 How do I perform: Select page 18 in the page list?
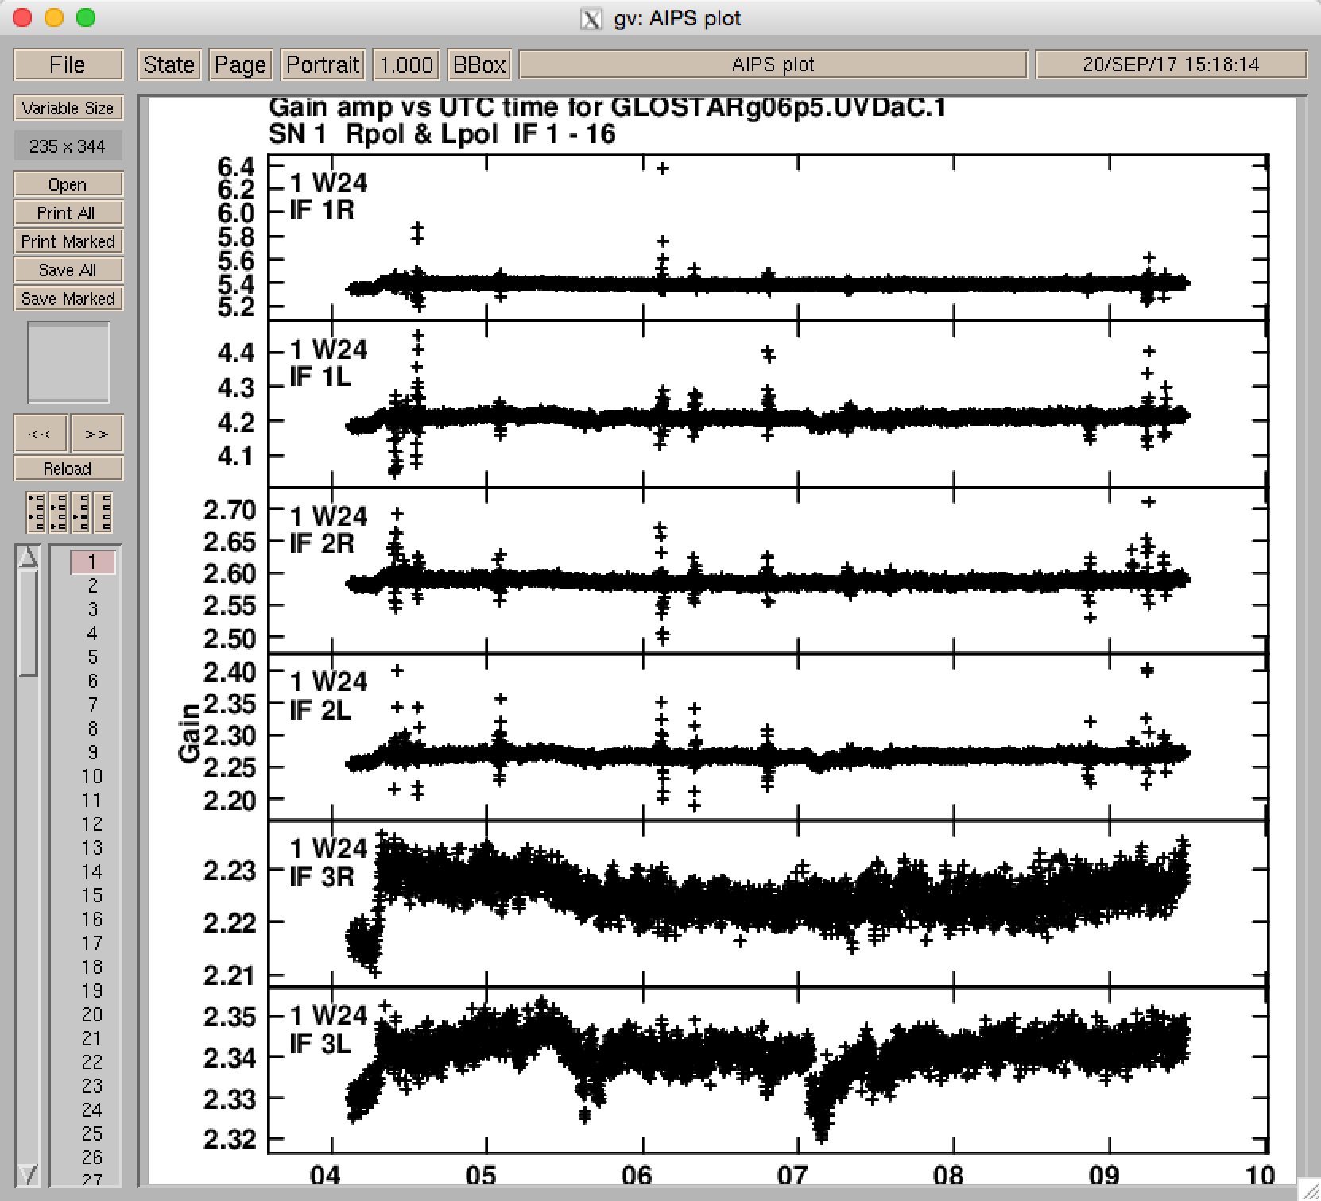click(93, 967)
